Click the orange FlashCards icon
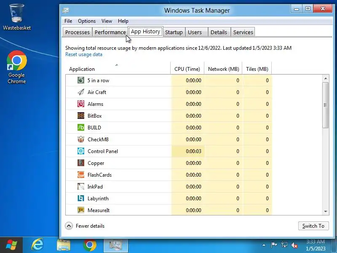Viewport: 337px width, 253px height. [x=81, y=175]
